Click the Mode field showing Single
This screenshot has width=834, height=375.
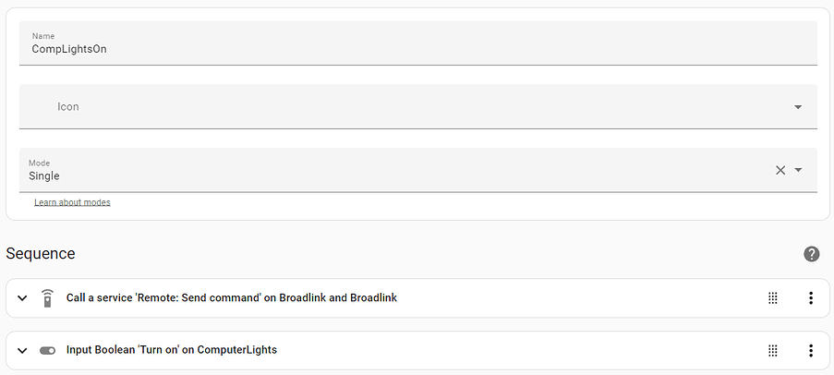[418, 170]
